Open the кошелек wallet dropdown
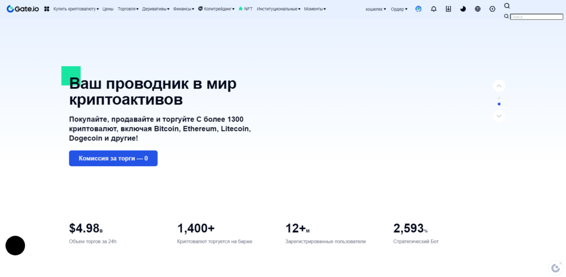Viewport: 566px width, 277px height. tap(376, 9)
